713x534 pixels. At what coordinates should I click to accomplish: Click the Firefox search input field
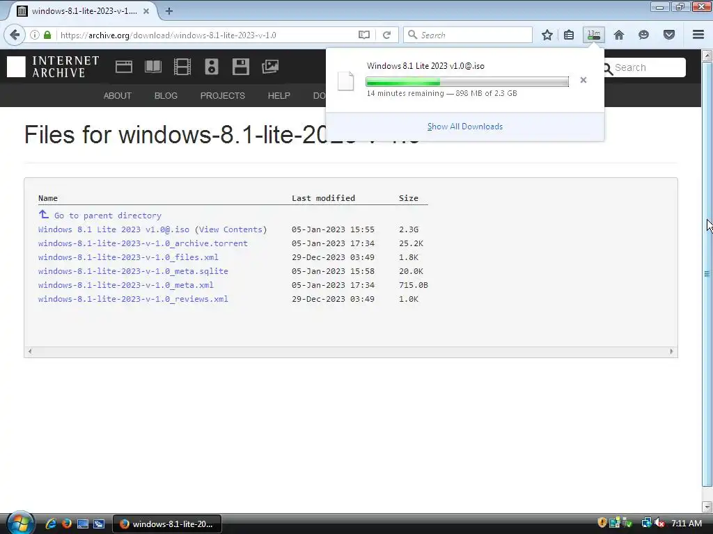click(x=468, y=35)
